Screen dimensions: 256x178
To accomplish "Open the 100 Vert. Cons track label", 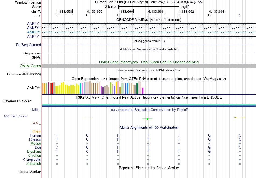I will [15, 116].
